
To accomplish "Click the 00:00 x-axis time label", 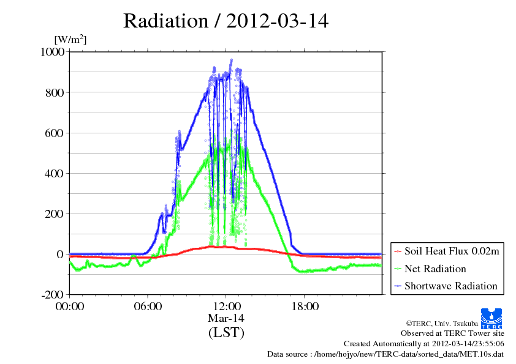I will [x=70, y=306].
